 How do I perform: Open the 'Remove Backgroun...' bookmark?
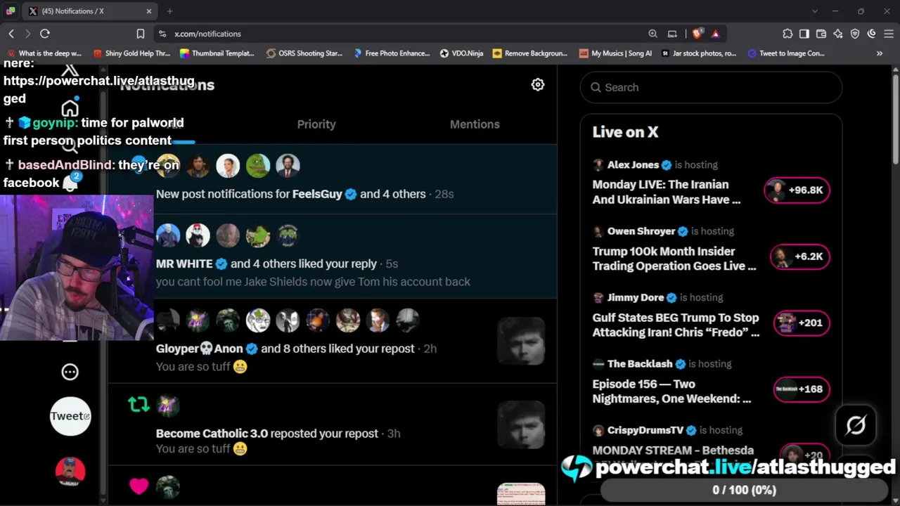point(530,53)
